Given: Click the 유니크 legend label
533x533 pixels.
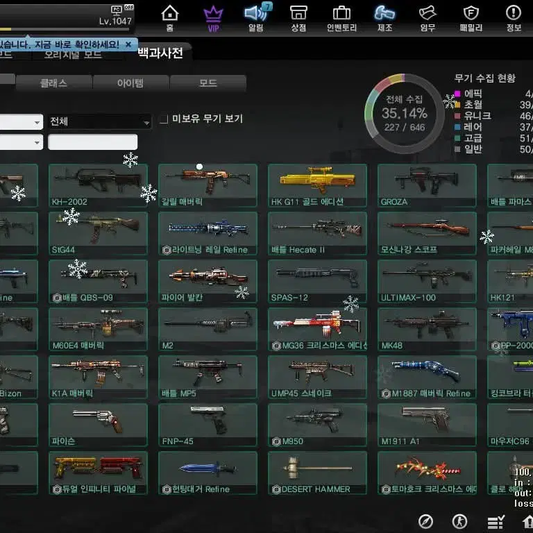Looking at the screenshot, I should (477, 116).
